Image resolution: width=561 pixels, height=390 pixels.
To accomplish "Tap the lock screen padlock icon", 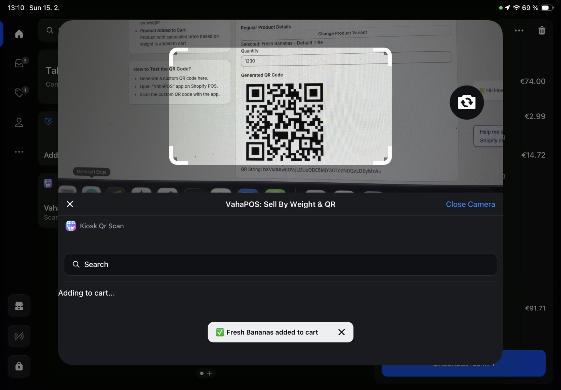I will click(19, 366).
